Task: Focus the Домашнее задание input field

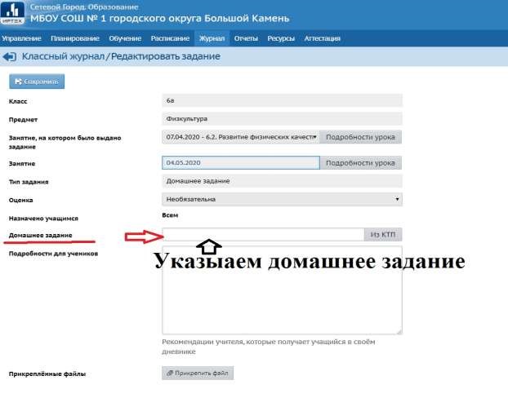Action: tap(263, 235)
